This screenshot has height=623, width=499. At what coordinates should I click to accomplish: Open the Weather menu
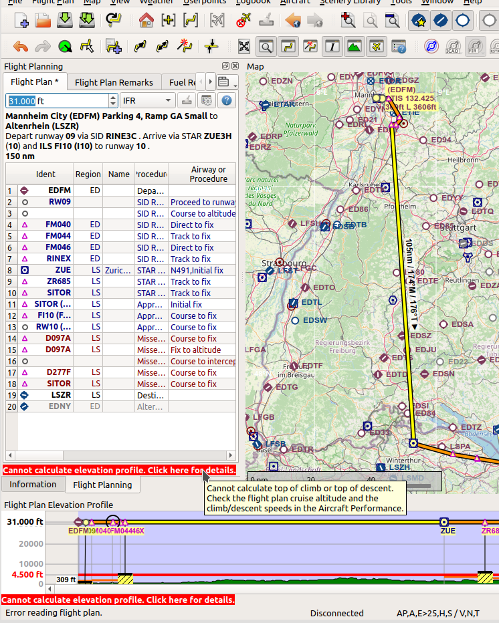point(157,2)
